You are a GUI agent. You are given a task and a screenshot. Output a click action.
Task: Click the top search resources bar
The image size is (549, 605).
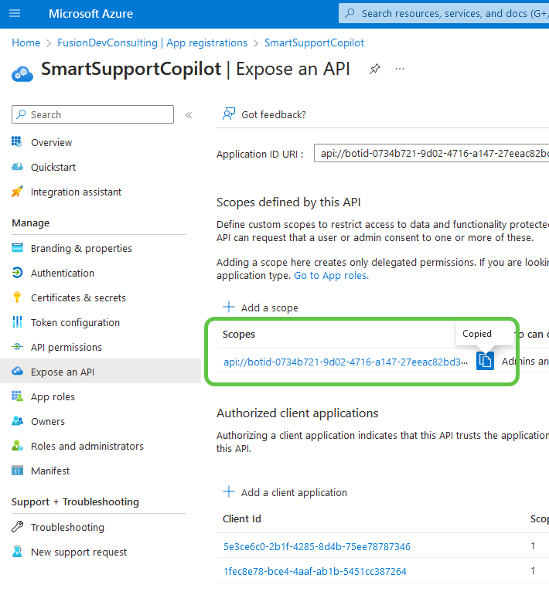tap(445, 13)
